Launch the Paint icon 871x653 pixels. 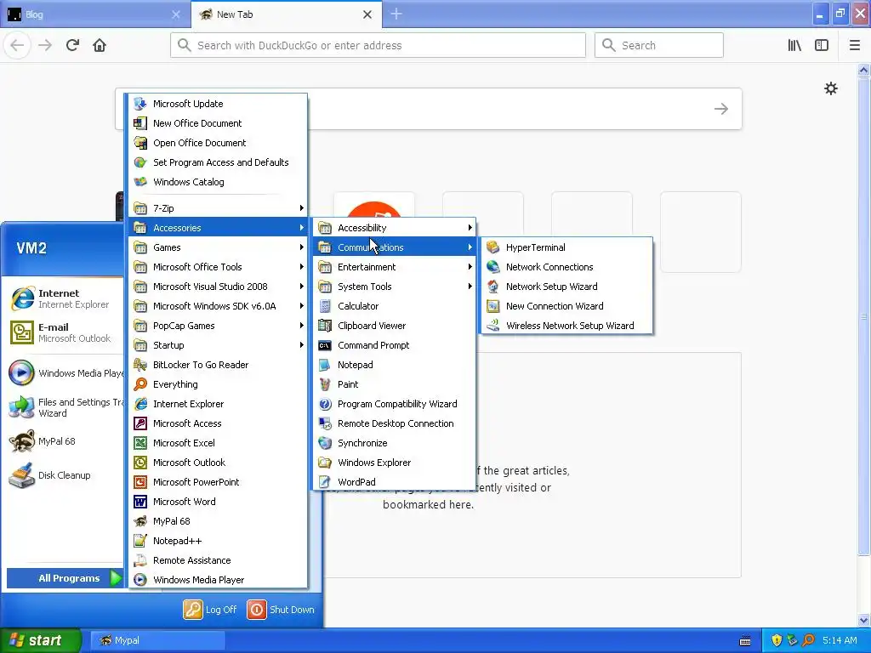click(325, 384)
